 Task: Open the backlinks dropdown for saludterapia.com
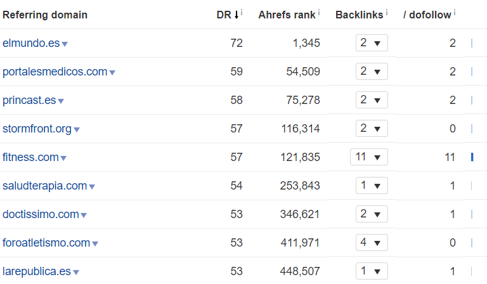coord(372,185)
